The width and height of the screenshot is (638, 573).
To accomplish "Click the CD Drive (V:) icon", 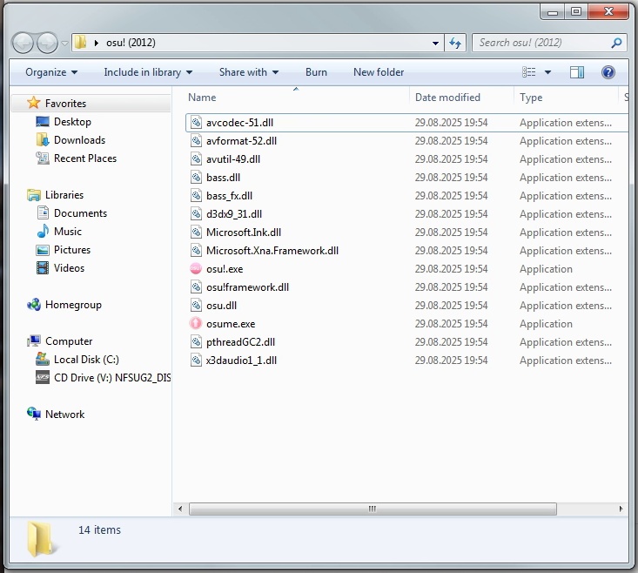I will [43, 378].
